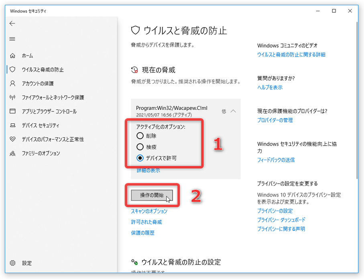This screenshot has height=279, width=364.
Task: Select the 検疫 radio option
Action: (x=140, y=147)
